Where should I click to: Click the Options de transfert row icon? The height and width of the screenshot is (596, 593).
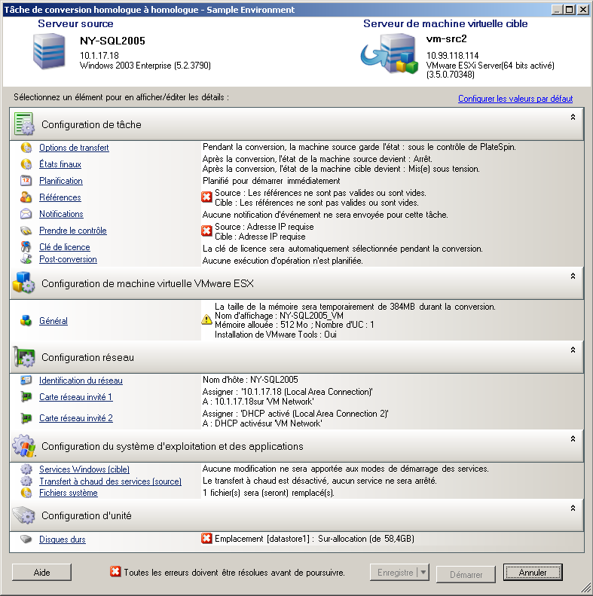pos(26,148)
